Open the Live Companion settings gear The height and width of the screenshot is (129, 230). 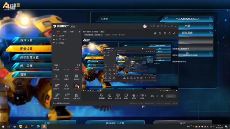[162, 96]
